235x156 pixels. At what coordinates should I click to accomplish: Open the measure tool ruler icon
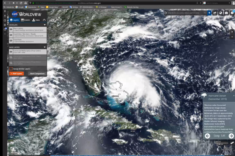pyautogui.click(x=232, y=143)
